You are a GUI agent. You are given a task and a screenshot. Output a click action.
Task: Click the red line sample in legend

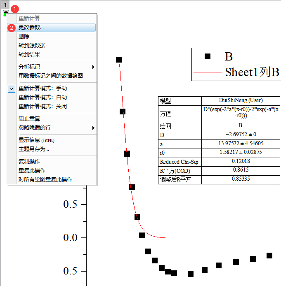tap(208, 72)
